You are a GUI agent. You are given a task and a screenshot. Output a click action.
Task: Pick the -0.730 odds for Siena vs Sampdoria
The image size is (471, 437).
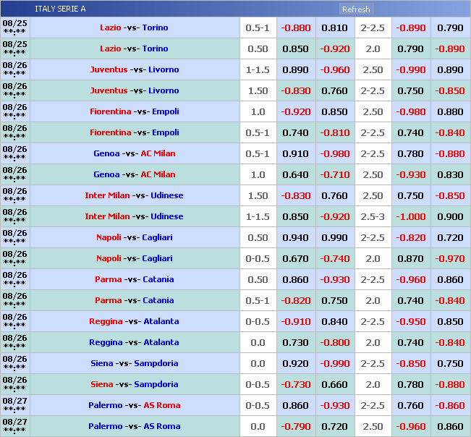click(296, 384)
